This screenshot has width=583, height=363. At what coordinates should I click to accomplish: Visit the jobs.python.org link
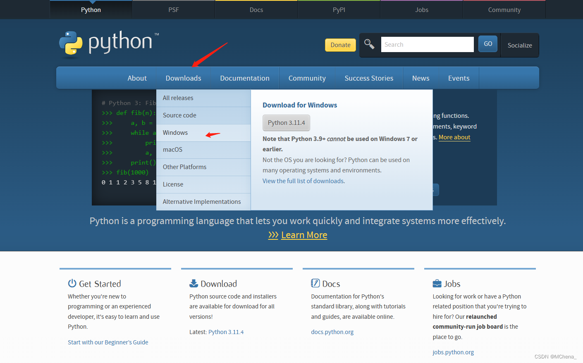pos(453,352)
